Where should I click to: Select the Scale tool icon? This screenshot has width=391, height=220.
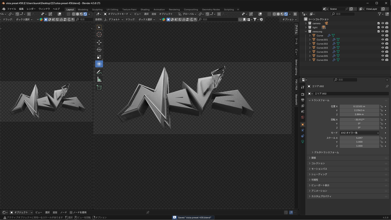pyautogui.click(x=99, y=57)
